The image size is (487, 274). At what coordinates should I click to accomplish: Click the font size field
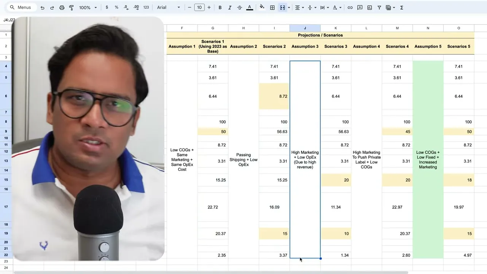[199, 8]
